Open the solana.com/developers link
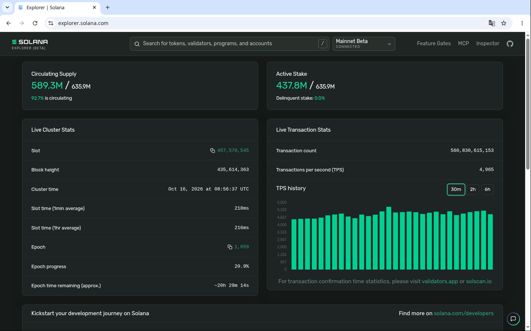 point(464,313)
